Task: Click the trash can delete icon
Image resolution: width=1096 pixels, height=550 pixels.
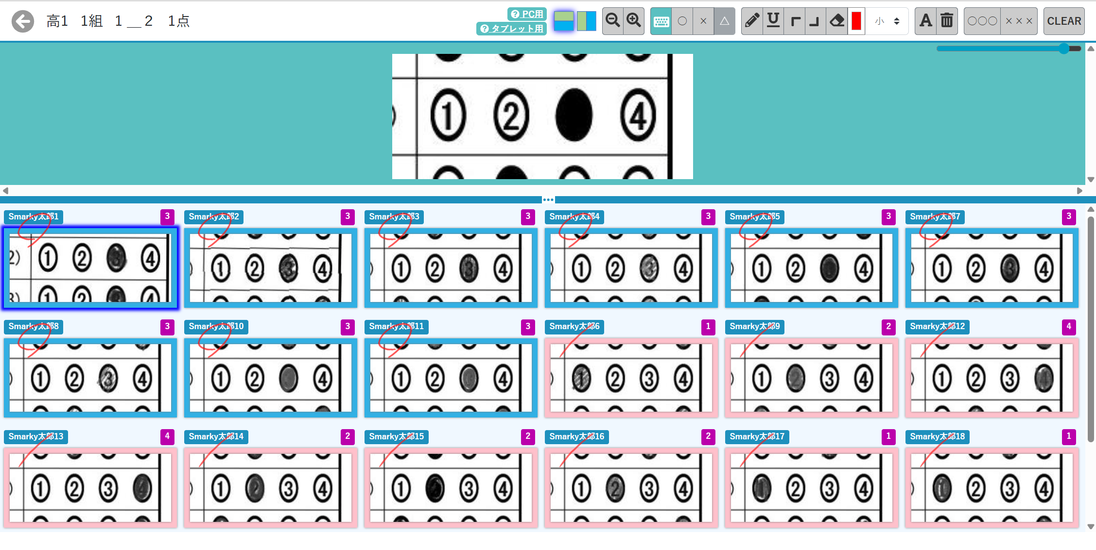Action: pos(947,21)
